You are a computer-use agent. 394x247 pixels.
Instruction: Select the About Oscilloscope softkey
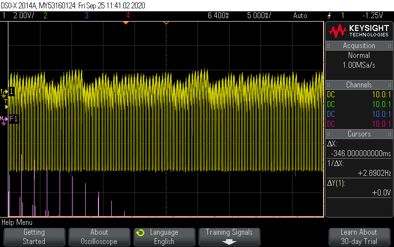(99, 237)
